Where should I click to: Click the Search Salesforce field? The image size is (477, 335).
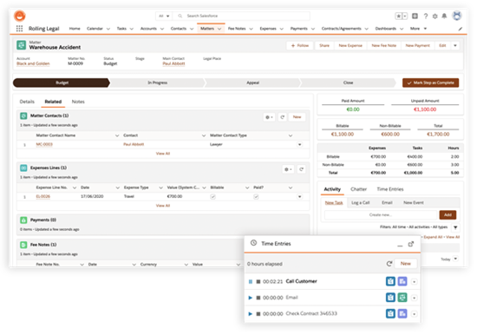(242, 16)
